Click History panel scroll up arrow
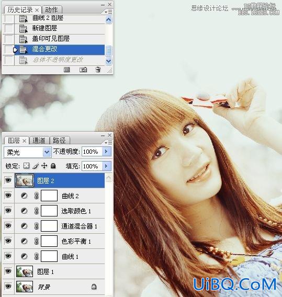Viewport: 282px width, 297px height. 108,20
